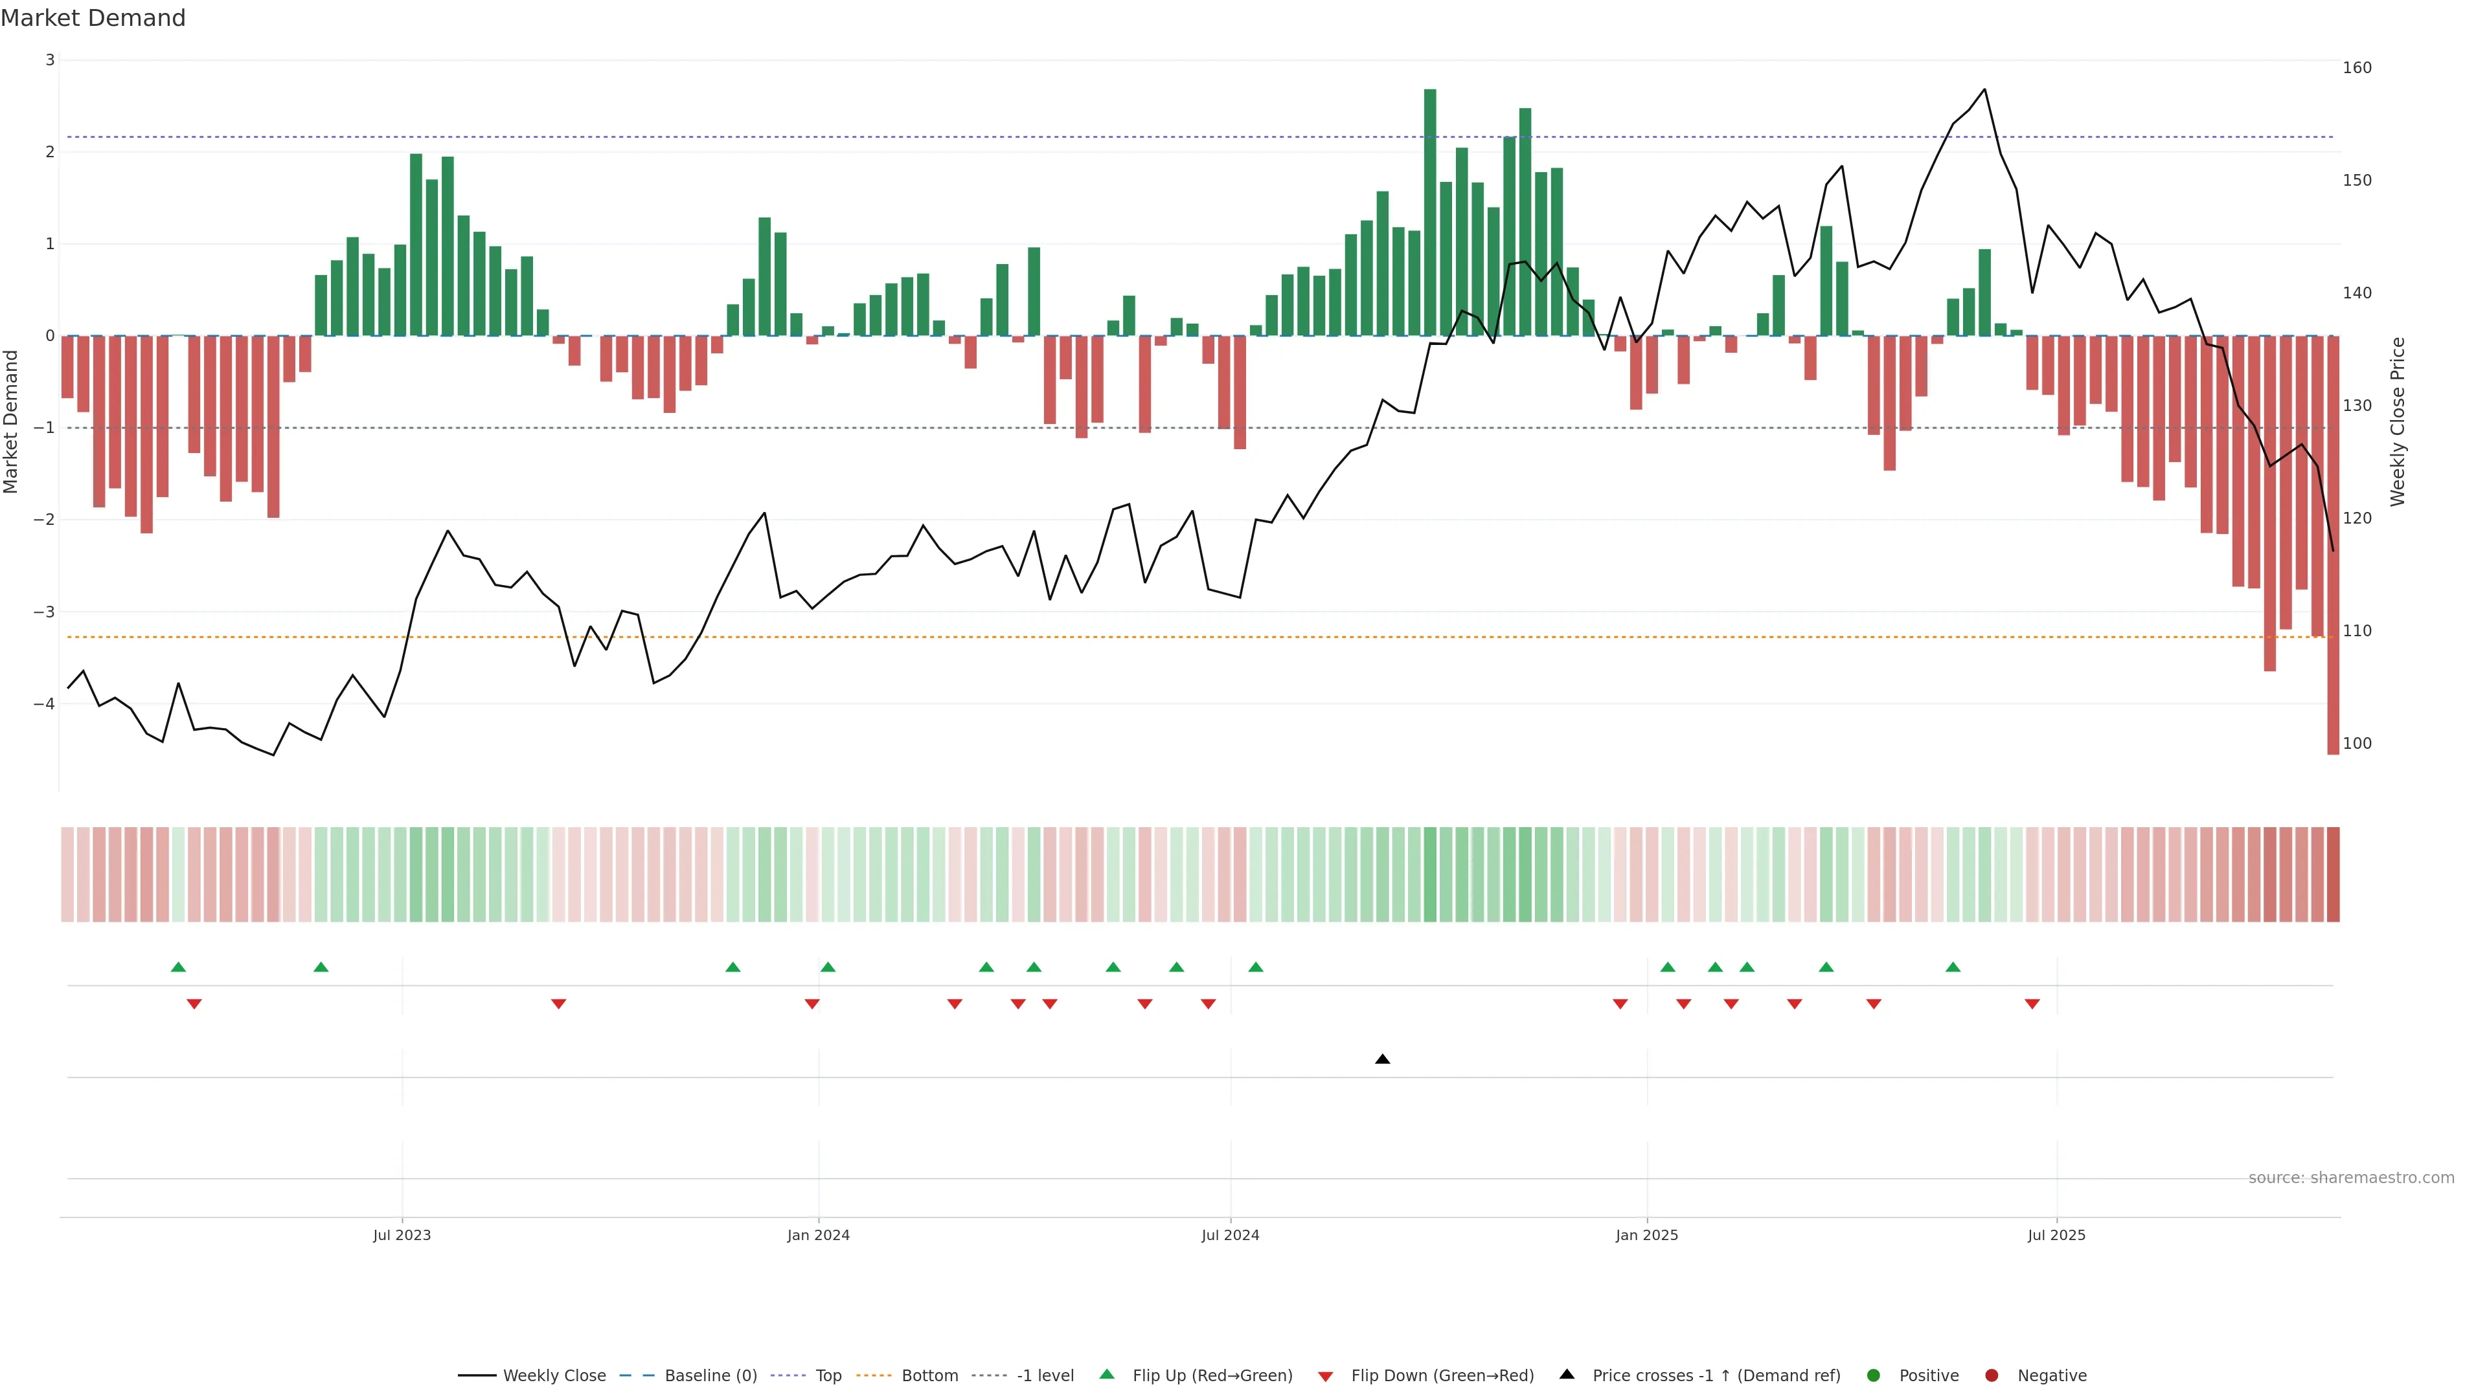Click tallest green demand bar
Image resolution: width=2487 pixels, height=1398 pixels.
1430,212
